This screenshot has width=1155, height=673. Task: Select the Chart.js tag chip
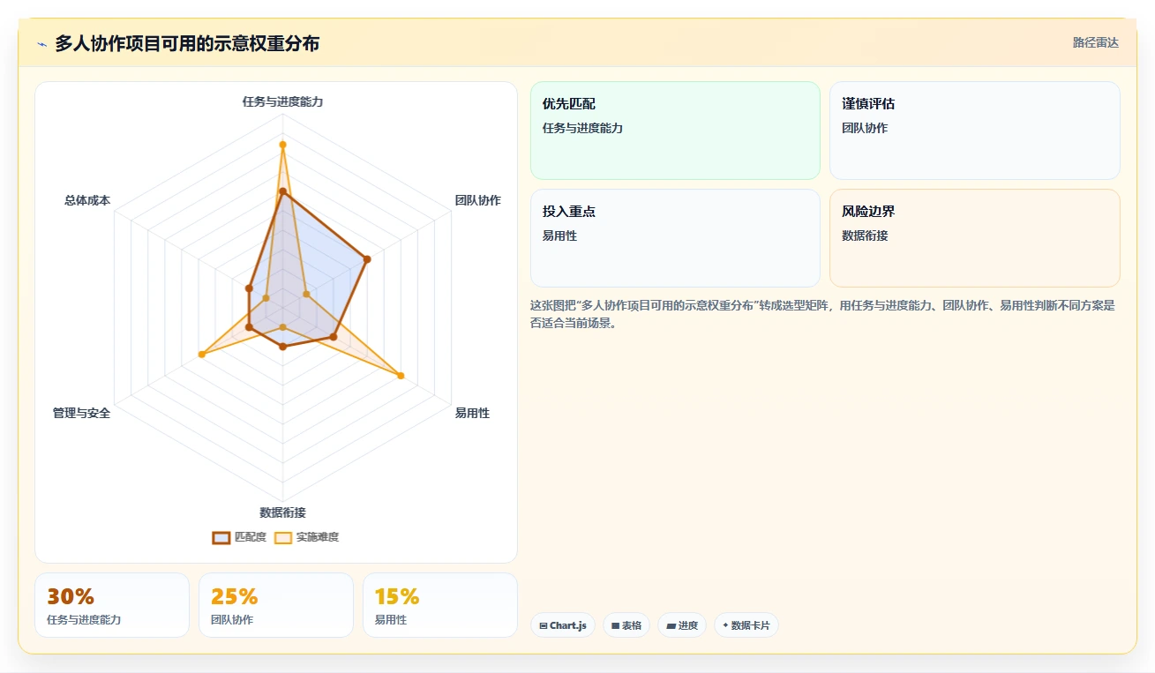(x=563, y=625)
